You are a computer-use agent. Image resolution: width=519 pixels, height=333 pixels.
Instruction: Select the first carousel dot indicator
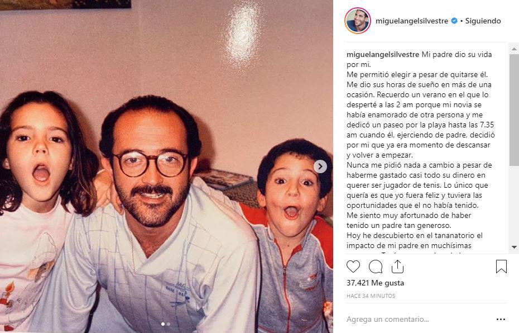[x=162, y=324]
